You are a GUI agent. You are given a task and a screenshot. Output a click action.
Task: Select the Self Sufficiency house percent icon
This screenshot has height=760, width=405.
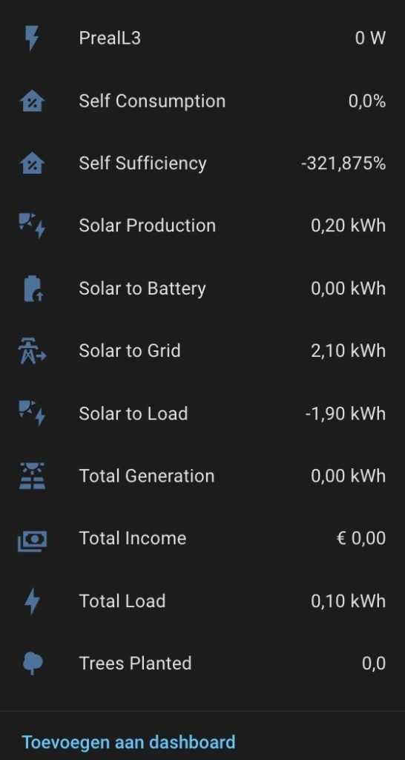[x=32, y=163]
